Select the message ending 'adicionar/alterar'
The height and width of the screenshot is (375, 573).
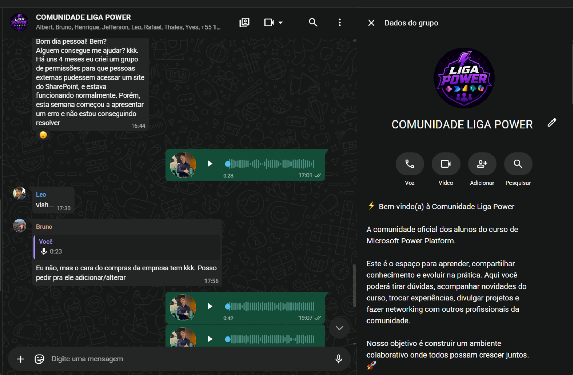[x=127, y=252]
